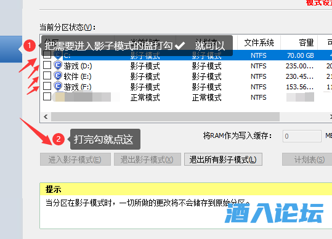This screenshot has height=239, width=332.
Task: Click NTFS cell in 软件 (E:) row
Action: (x=259, y=76)
